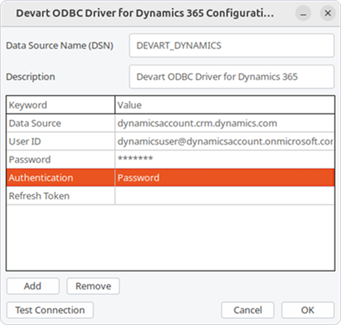This screenshot has height=325, width=341.
Task: Select the Keyword column header
Action: 60,105
